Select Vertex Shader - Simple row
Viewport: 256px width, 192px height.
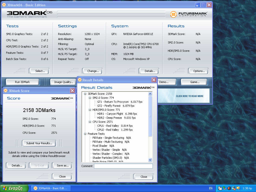[x=109, y=150]
